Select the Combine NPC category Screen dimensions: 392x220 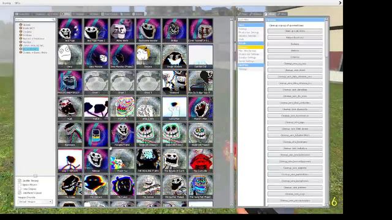coord(27,32)
